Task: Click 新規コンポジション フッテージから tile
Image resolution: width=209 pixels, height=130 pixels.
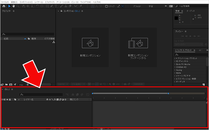Action: click(138, 47)
